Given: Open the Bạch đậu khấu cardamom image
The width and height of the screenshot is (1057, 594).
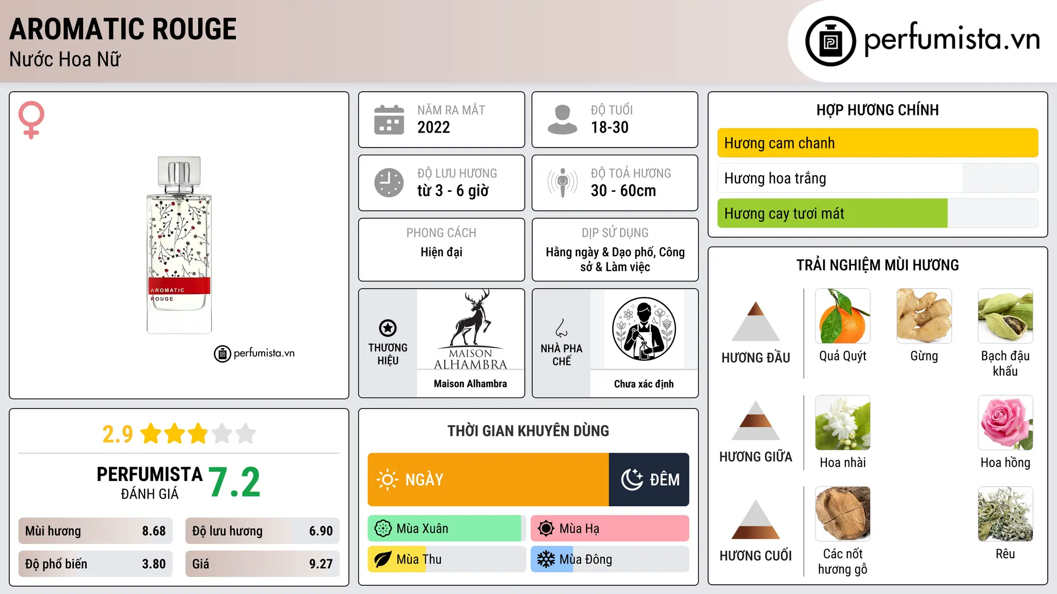Looking at the screenshot, I should point(1005,316).
